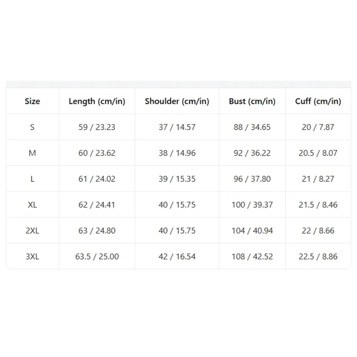Click the 3XL size label

pyautogui.click(x=32, y=257)
